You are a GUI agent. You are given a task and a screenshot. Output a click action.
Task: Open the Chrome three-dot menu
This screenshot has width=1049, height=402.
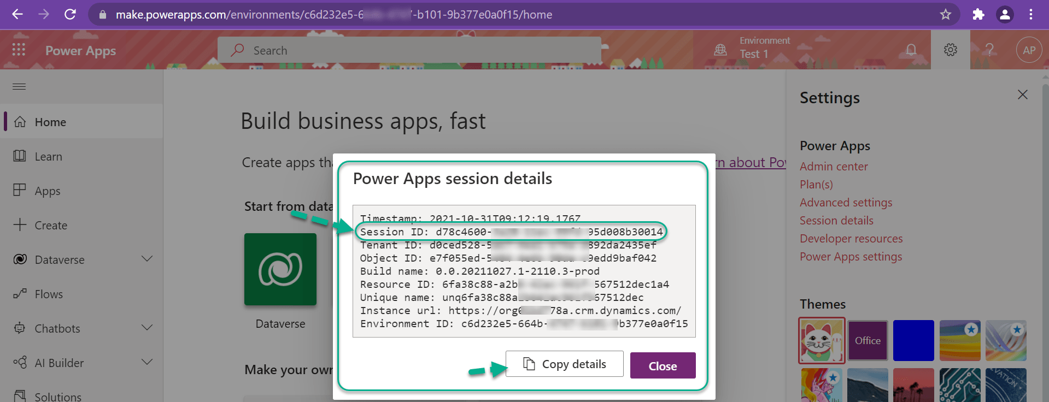pyautogui.click(x=1031, y=15)
